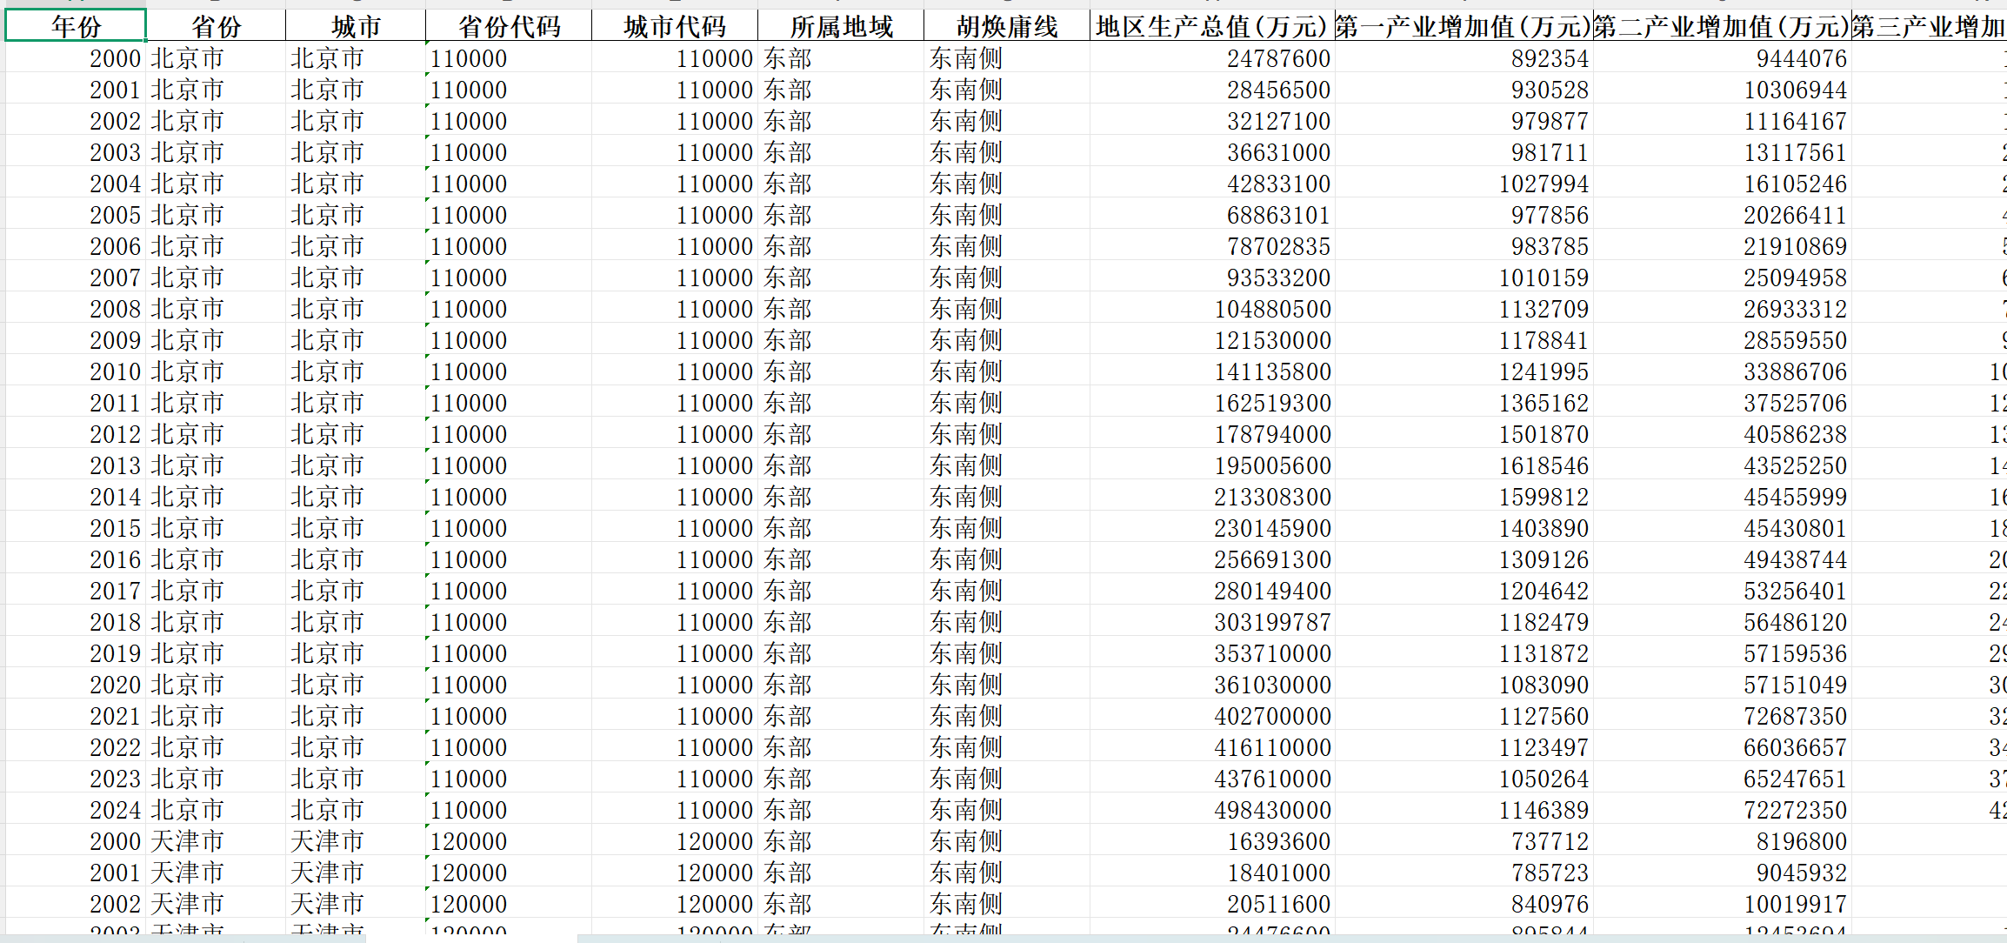Select year cell 2024 for 北京市
The height and width of the screenshot is (943, 2007).
coord(115,810)
